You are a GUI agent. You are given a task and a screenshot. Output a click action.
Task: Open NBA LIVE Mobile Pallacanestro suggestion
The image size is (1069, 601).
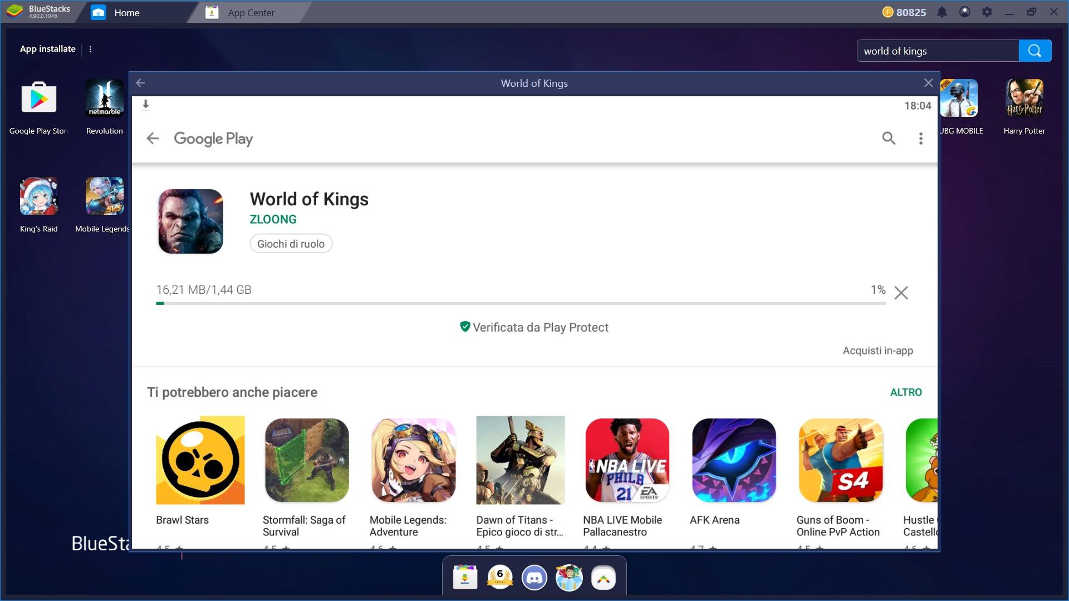(x=627, y=460)
